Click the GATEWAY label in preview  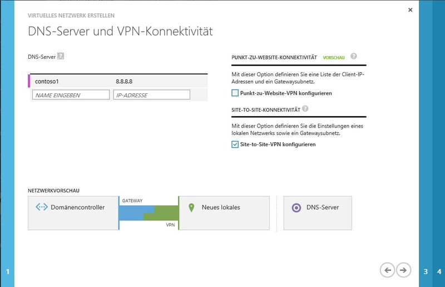pos(132,200)
